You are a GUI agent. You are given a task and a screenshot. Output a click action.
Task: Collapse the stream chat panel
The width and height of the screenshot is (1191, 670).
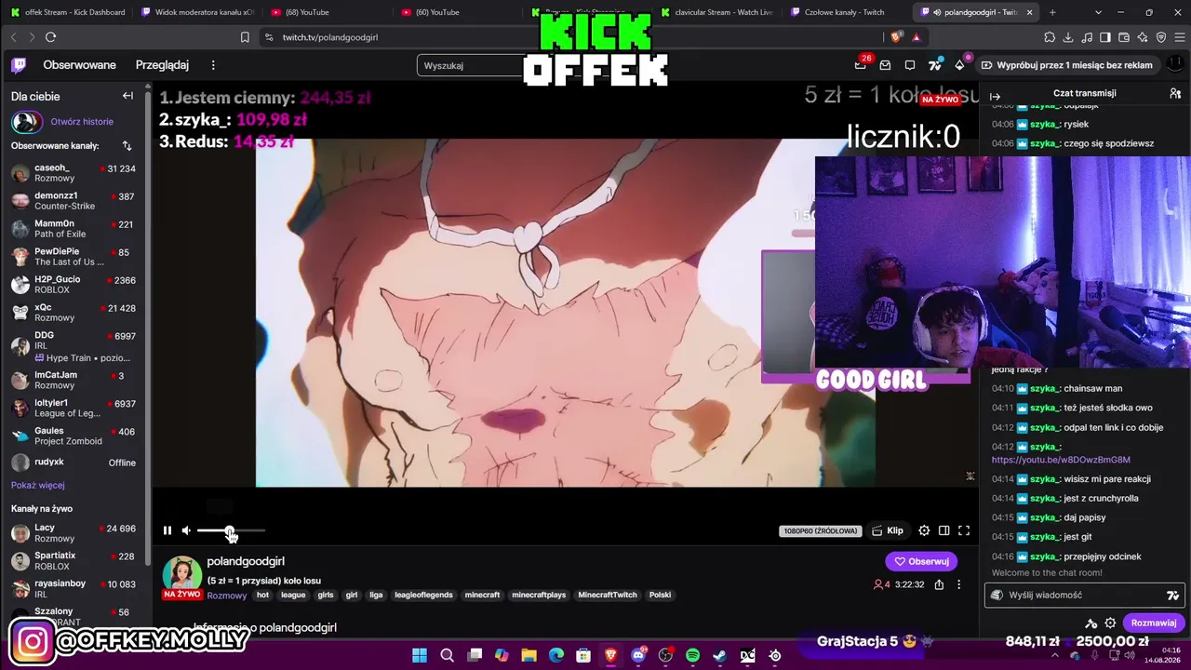click(x=995, y=97)
